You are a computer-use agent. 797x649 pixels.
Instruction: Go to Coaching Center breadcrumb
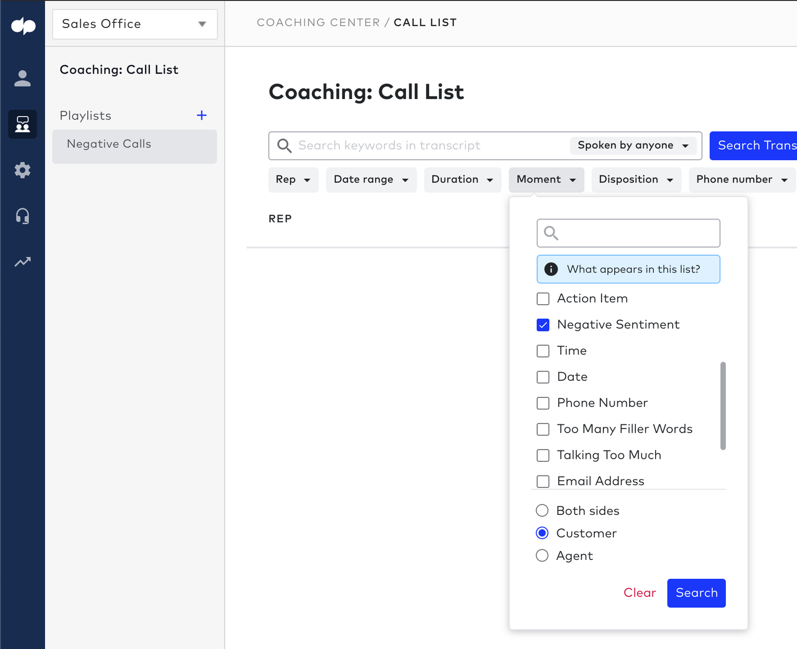[x=318, y=23]
